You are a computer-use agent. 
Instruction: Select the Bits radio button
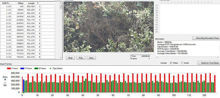coord(5,83)
